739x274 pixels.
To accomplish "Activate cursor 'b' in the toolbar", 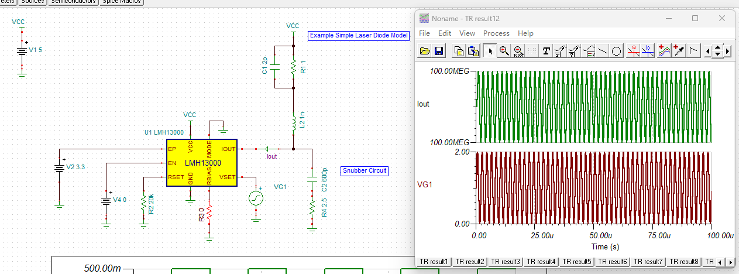I will 647,51.
